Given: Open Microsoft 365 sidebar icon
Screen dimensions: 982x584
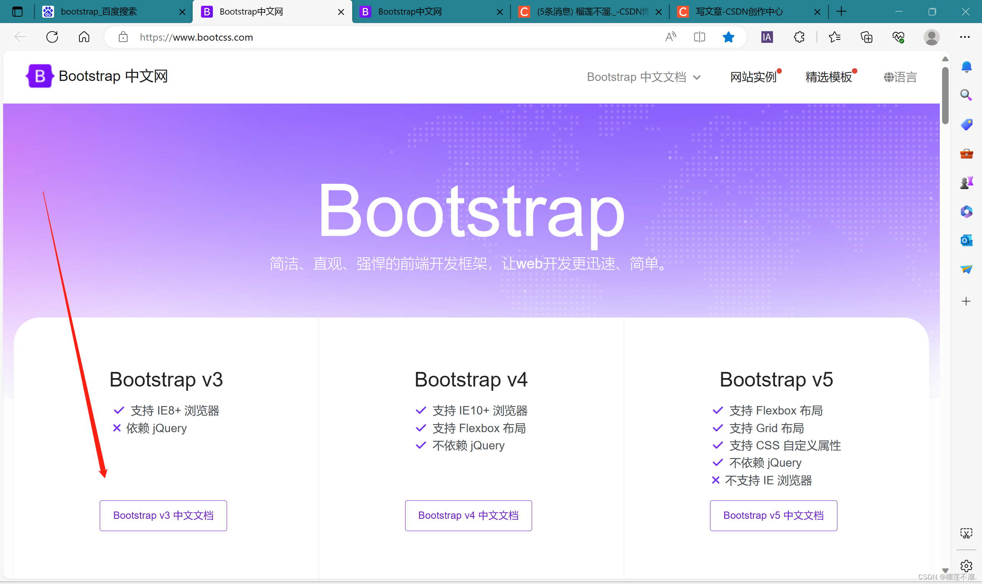Looking at the screenshot, I should [x=966, y=212].
